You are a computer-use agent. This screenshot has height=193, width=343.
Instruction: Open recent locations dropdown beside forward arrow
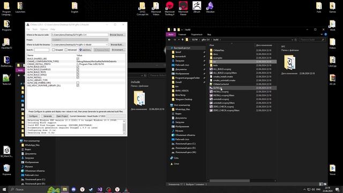[x=178, y=40]
